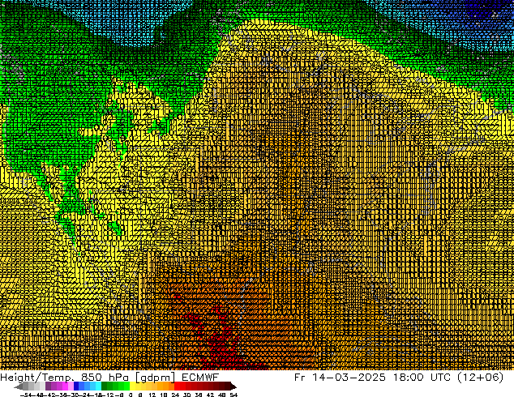Select the dark blue swatch in the legend
This screenshot has height=397, width=514.
[76, 386]
